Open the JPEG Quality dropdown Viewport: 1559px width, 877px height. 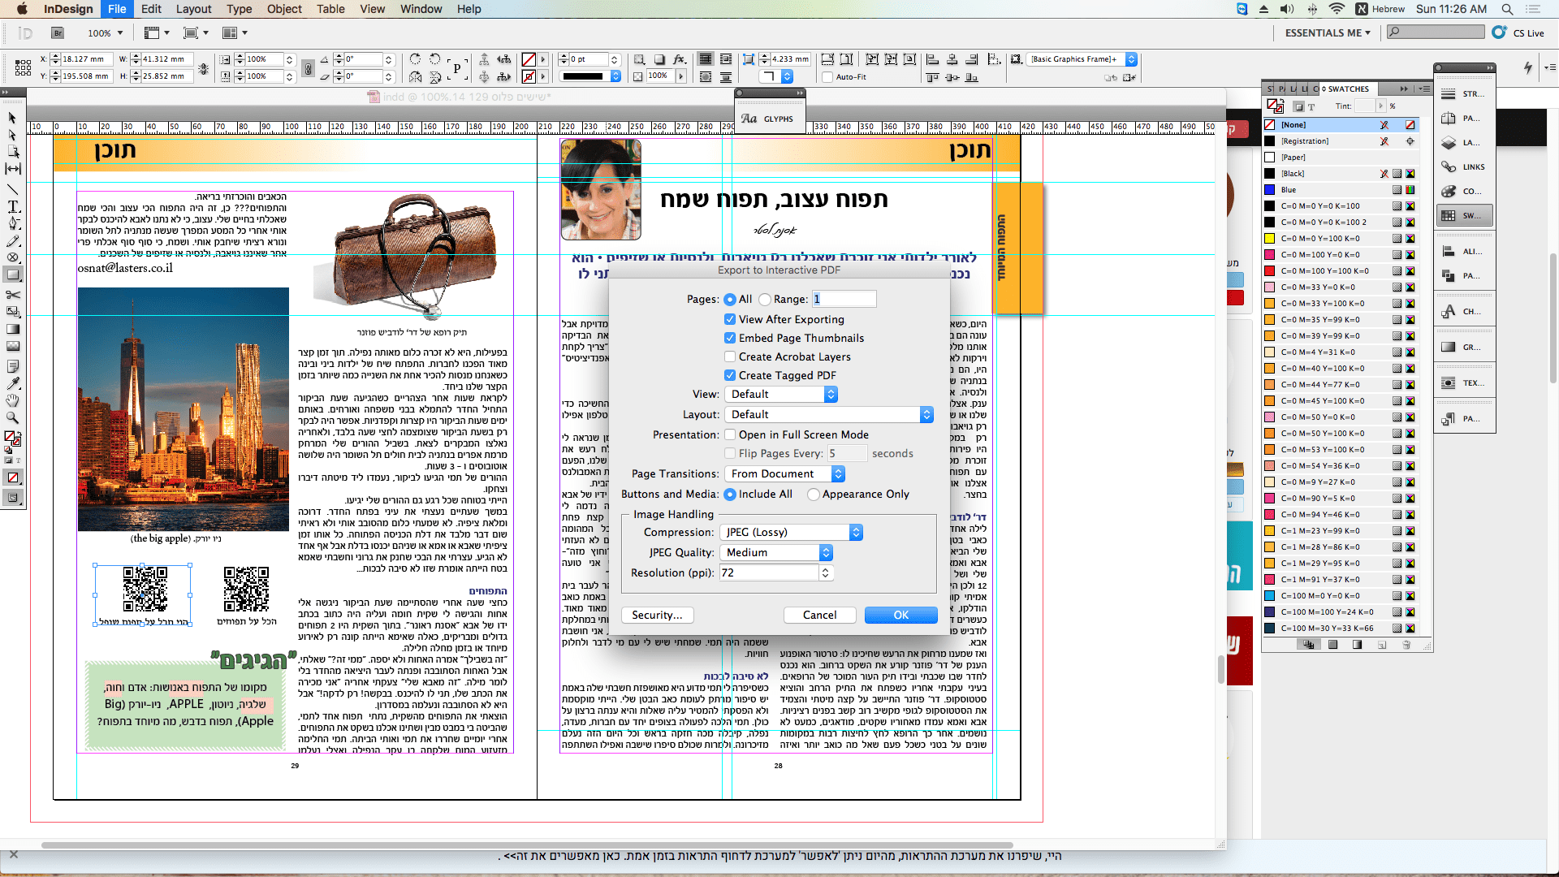(775, 552)
